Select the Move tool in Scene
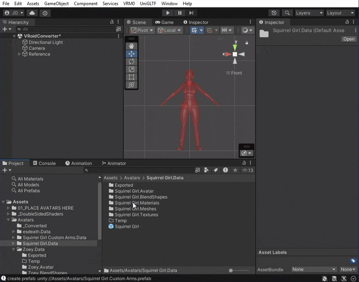 (x=131, y=54)
